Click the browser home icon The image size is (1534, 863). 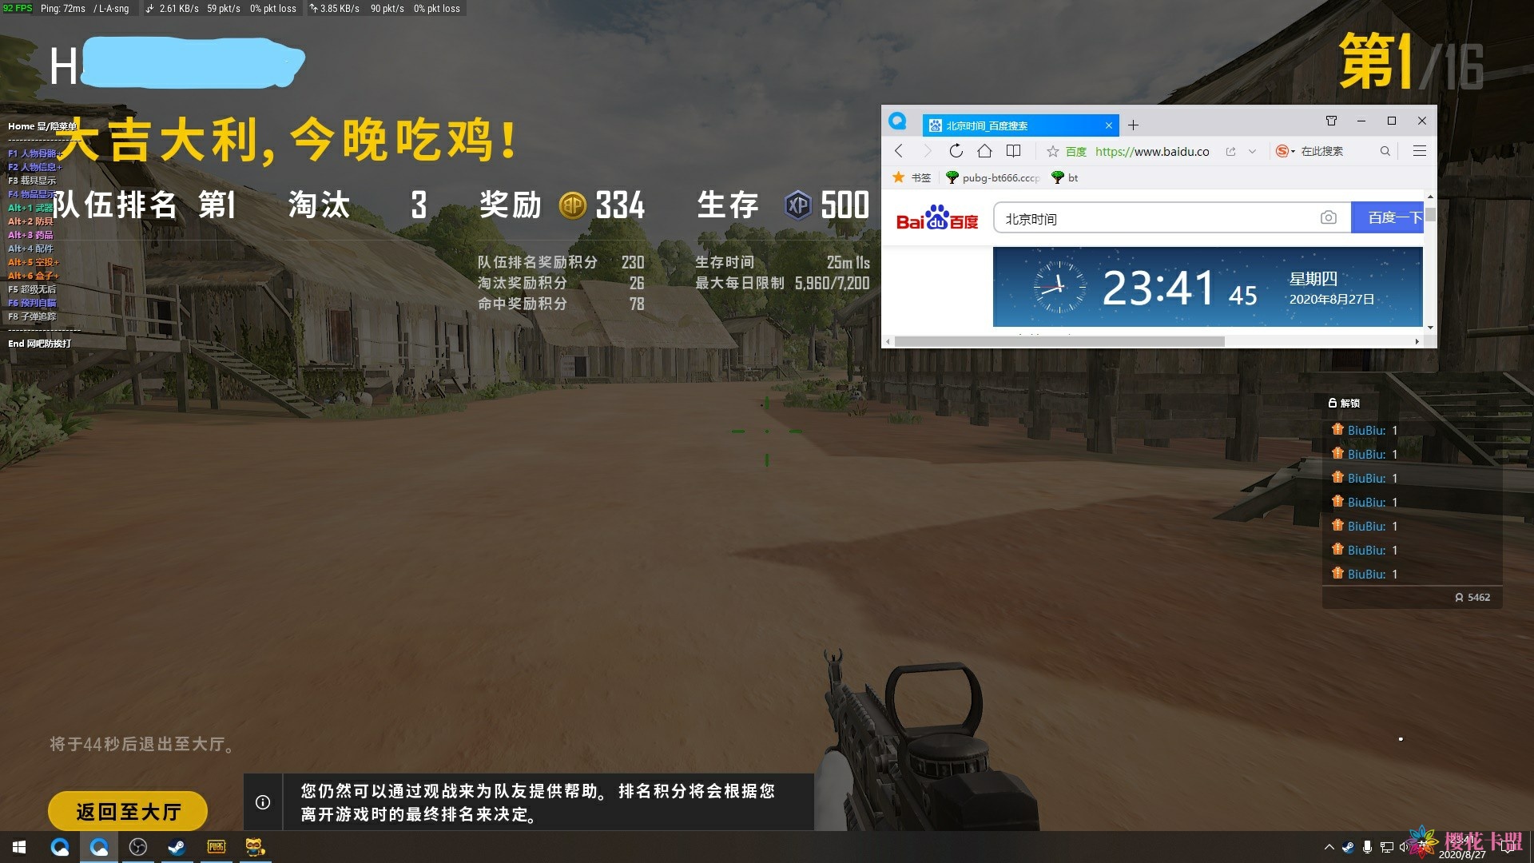(984, 151)
